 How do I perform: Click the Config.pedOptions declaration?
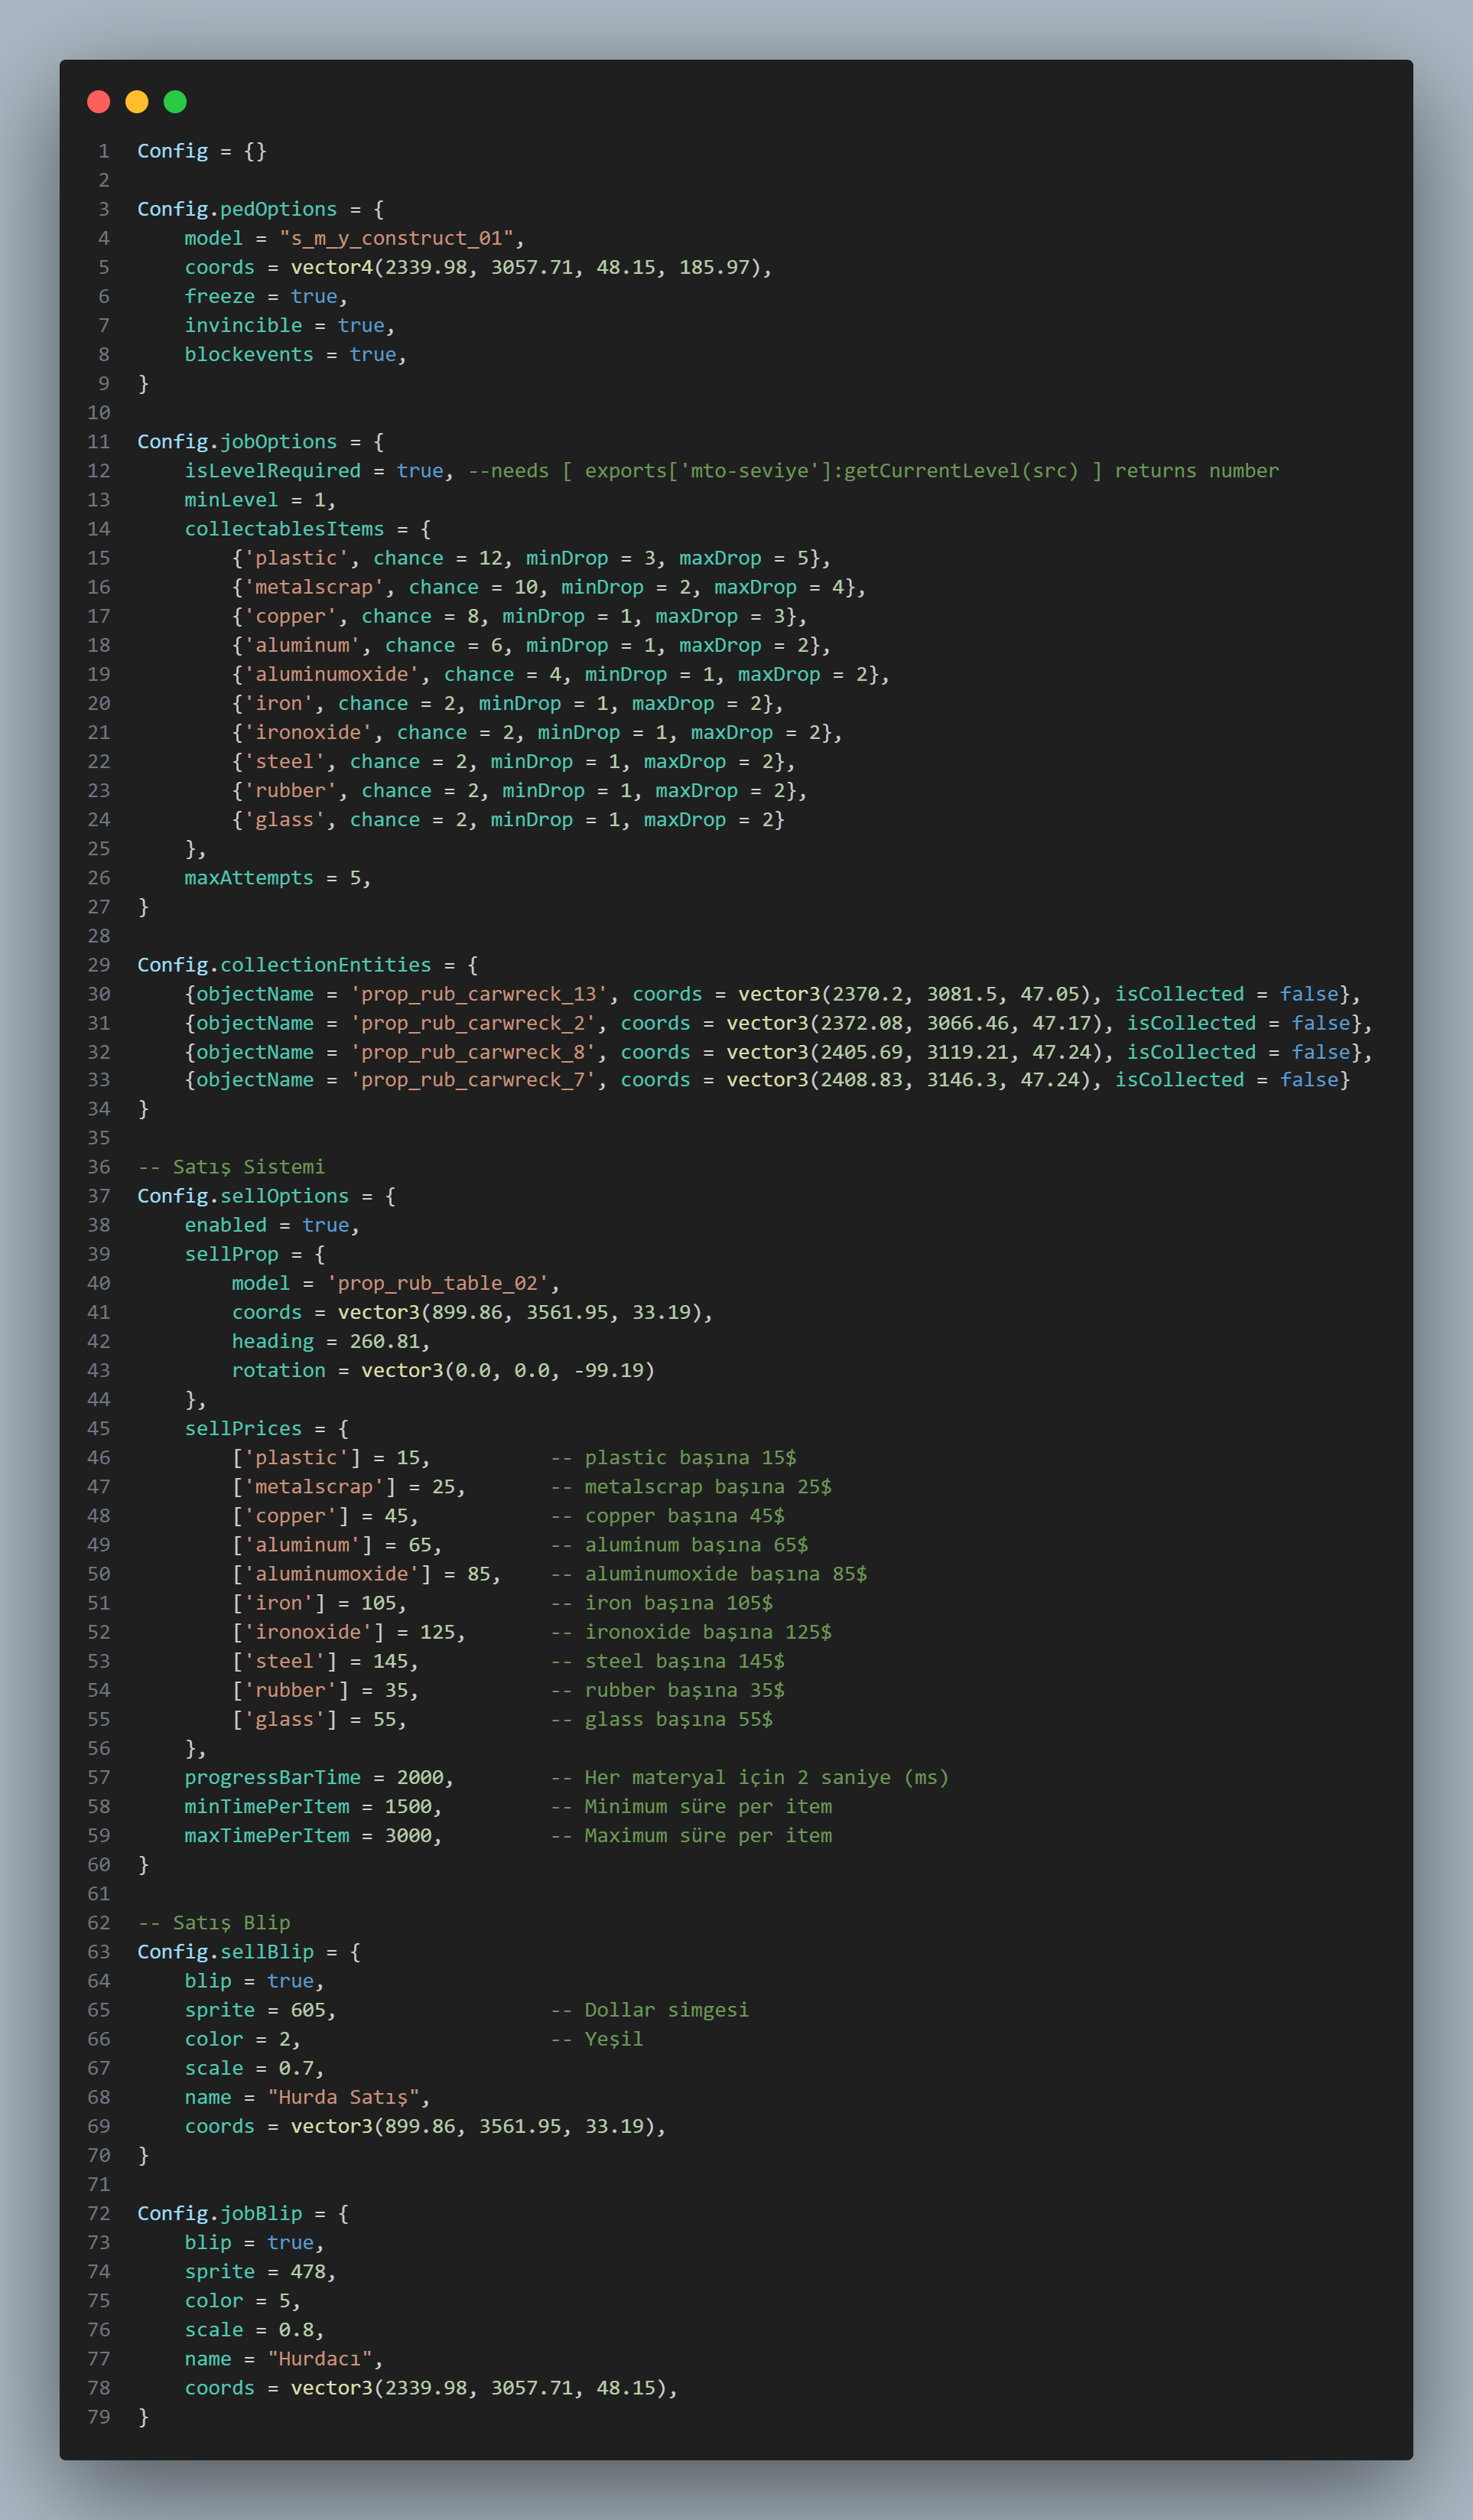coord(237,209)
